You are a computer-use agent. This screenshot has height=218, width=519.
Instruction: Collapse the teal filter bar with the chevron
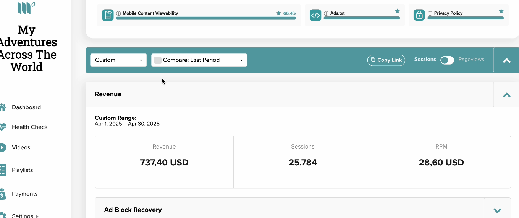[507, 60]
